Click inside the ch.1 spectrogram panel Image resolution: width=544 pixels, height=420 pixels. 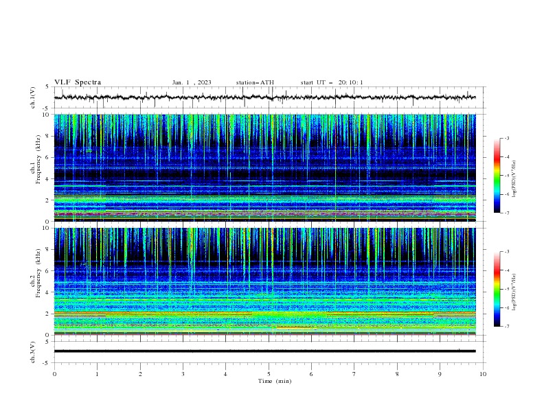(264, 167)
